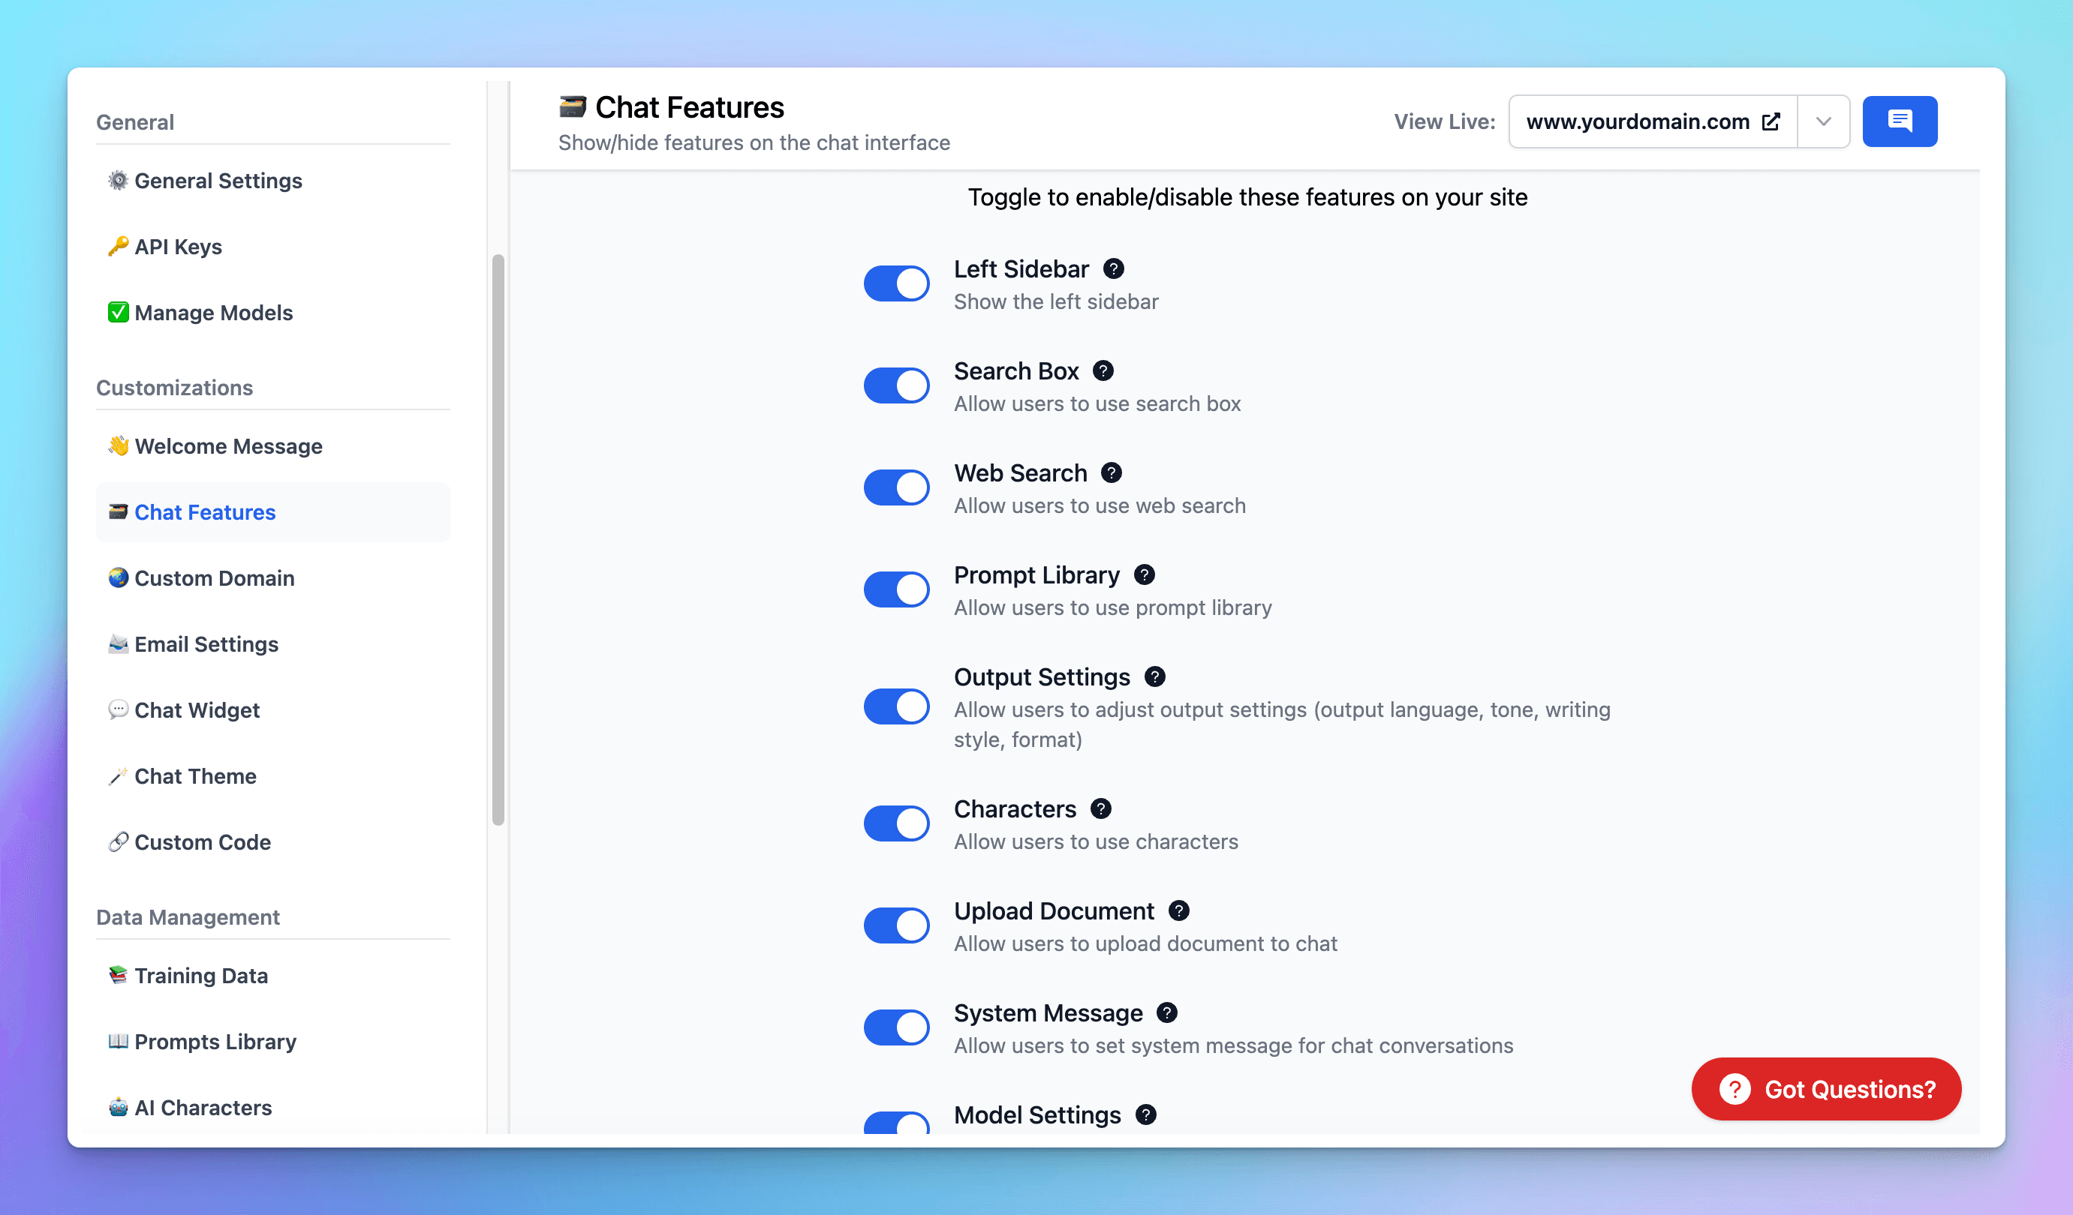Switch to the Chat Features section
Image resolution: width=2073 pixels, height=1215 pixels.
pos(205,512)
